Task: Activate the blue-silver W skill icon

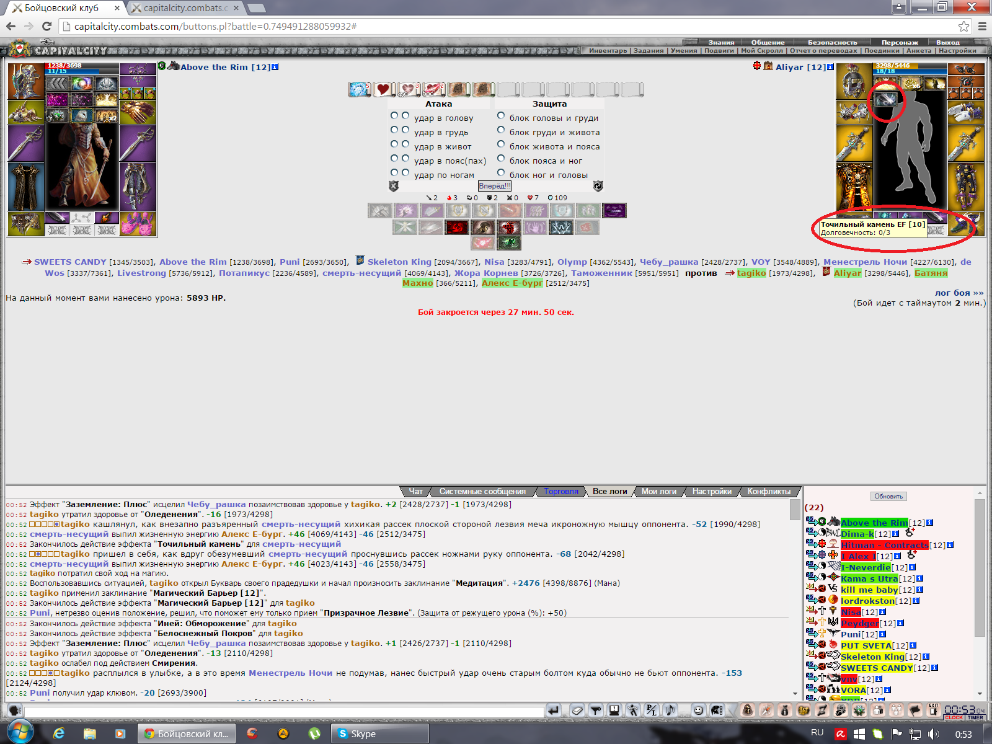Action: pyautogui.click(x=561, y=227)
